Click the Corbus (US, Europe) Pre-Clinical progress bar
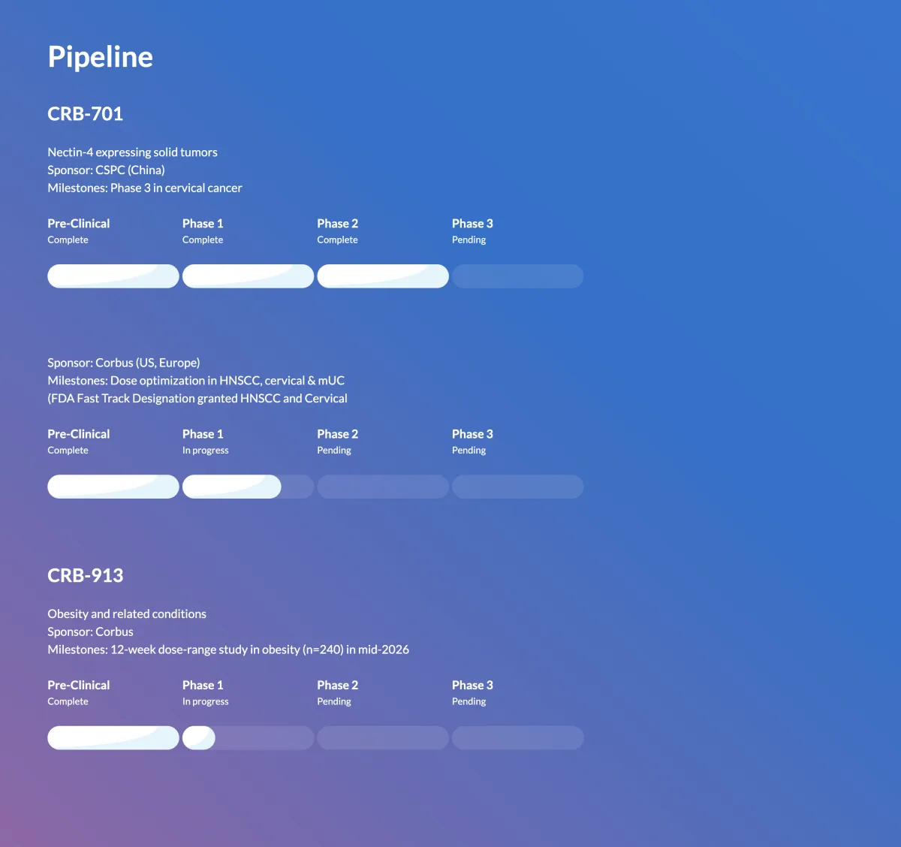The height and width of the screenshot is (847, 901). point(113,487)
